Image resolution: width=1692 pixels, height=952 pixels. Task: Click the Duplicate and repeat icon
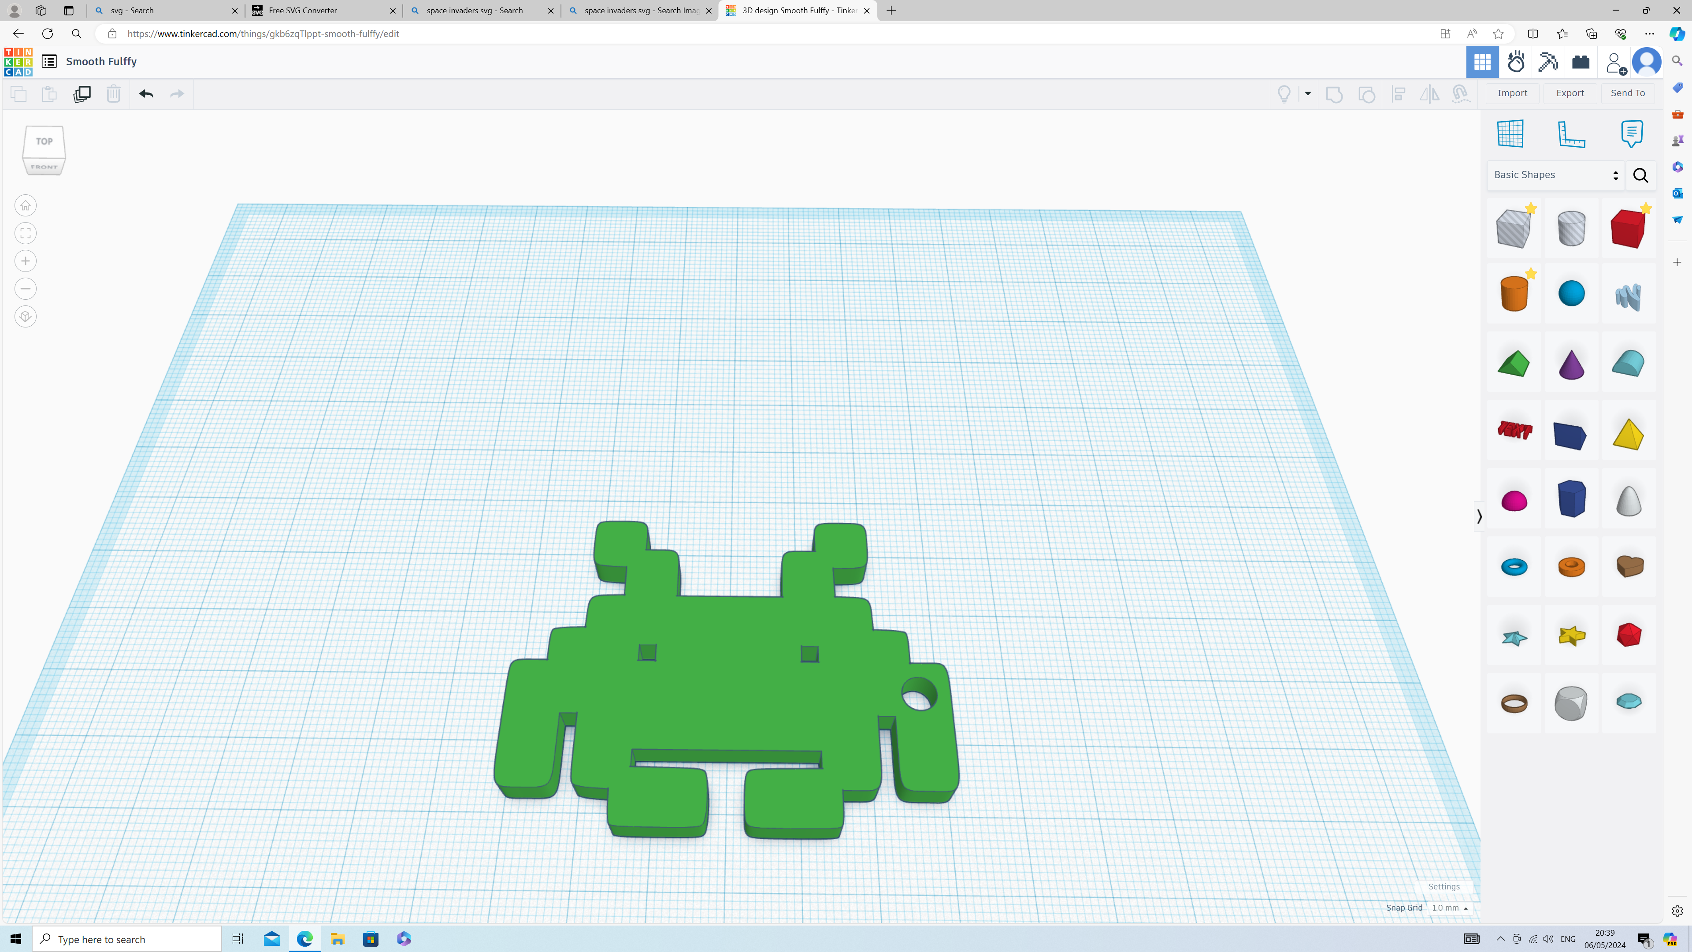82,93
